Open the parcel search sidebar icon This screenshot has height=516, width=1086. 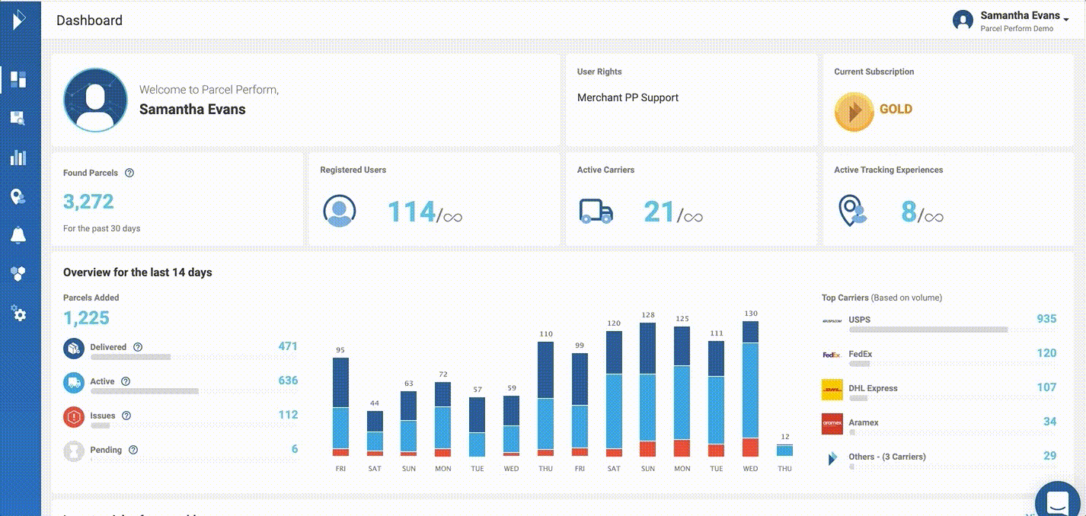tap(18, 118)
